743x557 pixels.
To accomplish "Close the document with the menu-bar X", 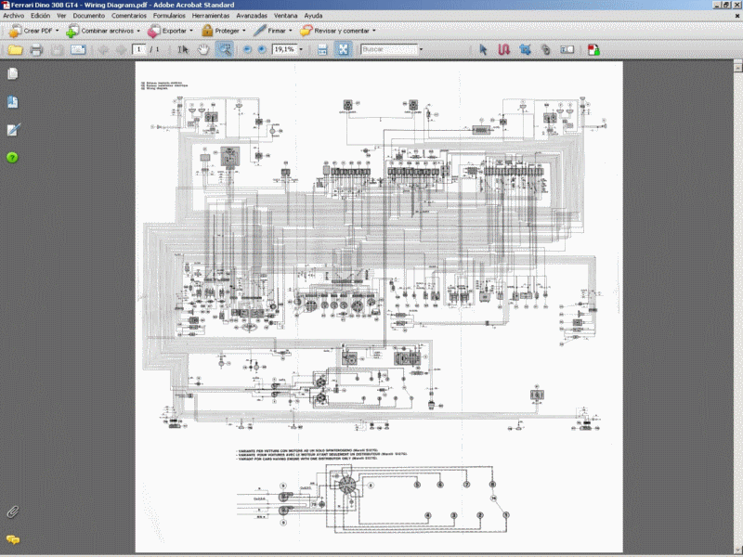I will pyautogui.click(x=737, y=16).
